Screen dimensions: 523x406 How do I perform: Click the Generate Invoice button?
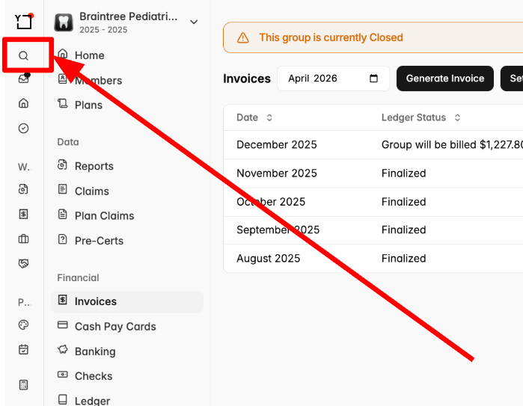445,79
